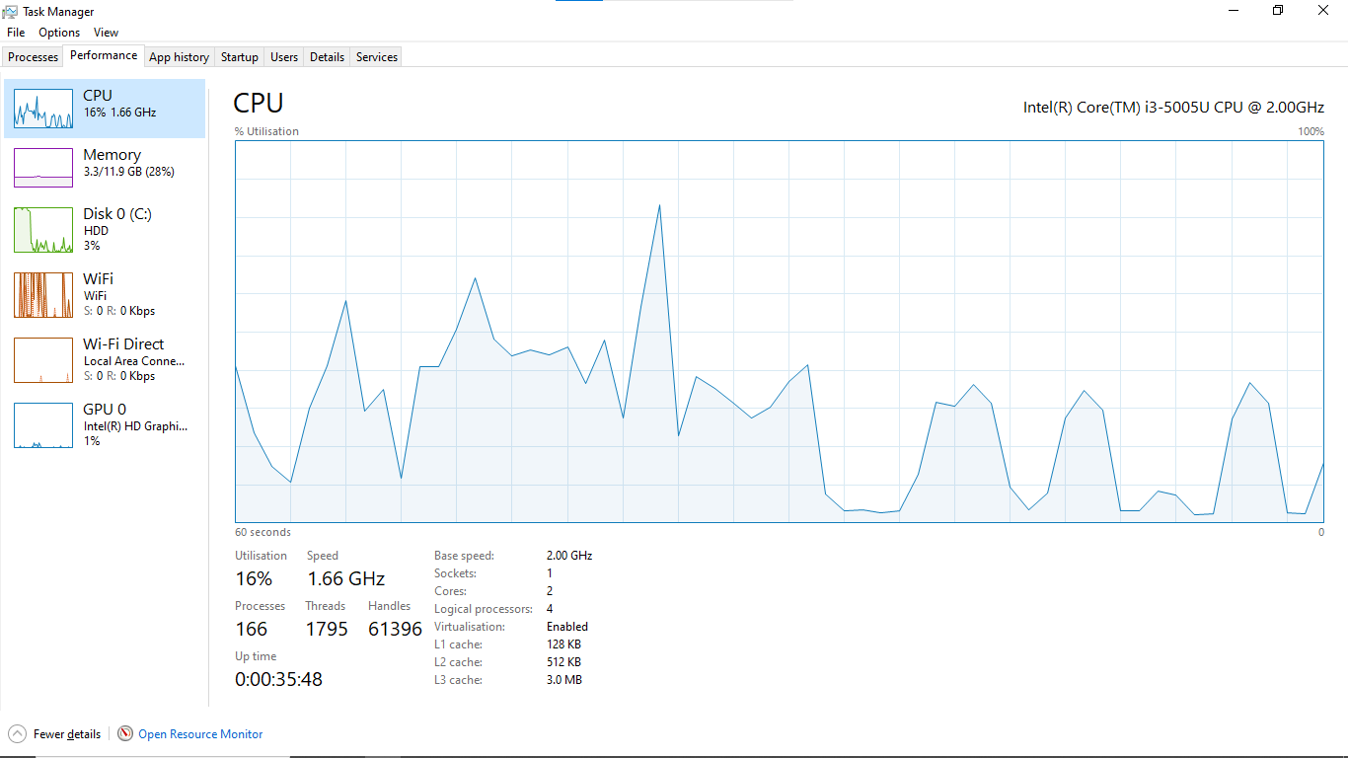Screen dimensions: 1348x758
Task: Select the Wi-Fi Direct mini graph thumbnail
Action: 43,360
